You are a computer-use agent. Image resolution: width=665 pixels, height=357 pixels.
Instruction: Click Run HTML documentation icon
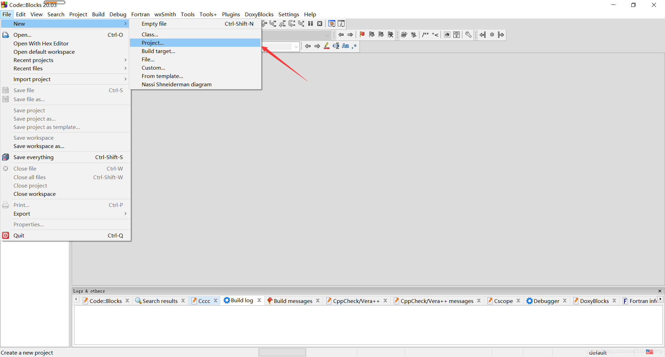(x=447, y=35)
